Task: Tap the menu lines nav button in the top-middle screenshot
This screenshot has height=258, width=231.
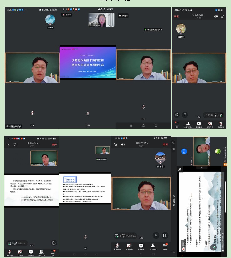Action: (131, 126)
